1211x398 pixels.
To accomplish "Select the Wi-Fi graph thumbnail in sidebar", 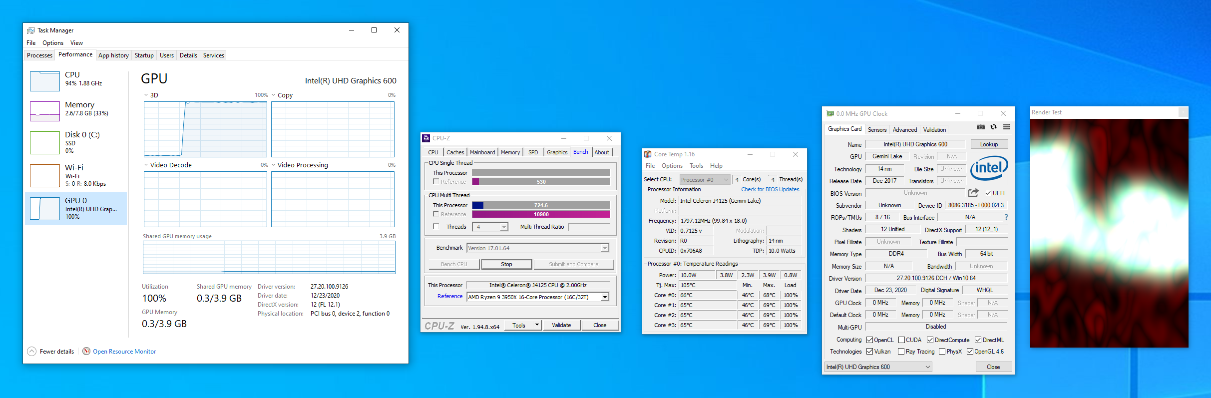I will pyautogui.click(x=45, y=176).
